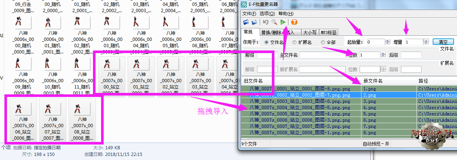Open help via orange question mark icon
457x160 pixels.
tap(294, 22)
